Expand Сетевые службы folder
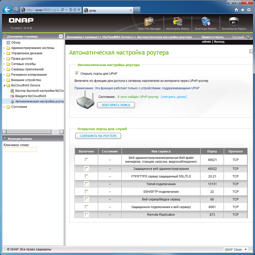 [4, 64]
